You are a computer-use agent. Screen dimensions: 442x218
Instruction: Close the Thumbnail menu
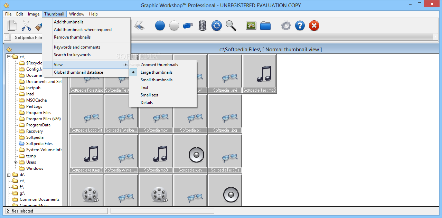point(54,14)
